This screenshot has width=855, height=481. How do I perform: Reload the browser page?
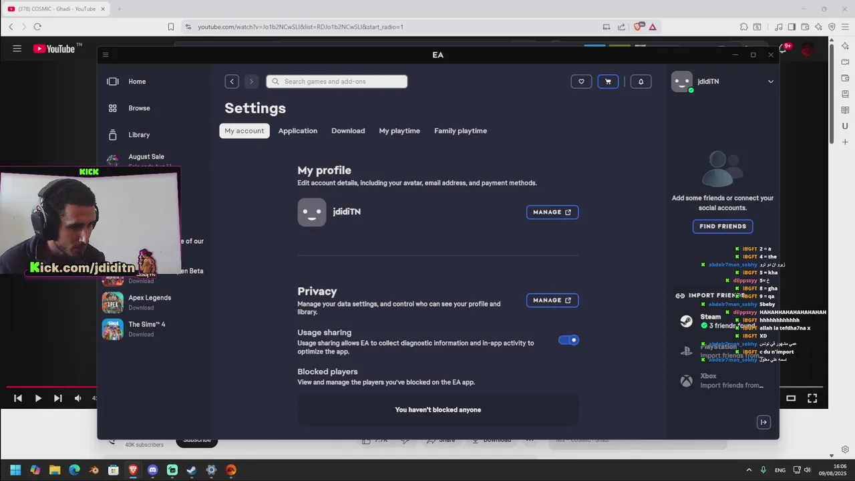(37, 27)
